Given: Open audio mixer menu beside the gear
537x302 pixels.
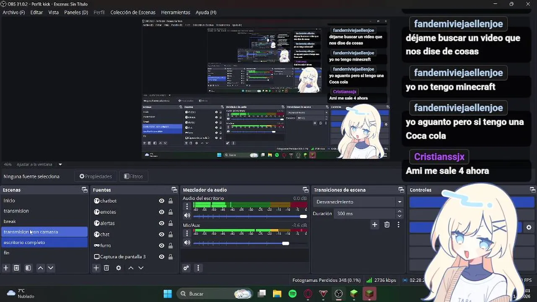Looking at the screenshot, I should click(x=198, y=268).
